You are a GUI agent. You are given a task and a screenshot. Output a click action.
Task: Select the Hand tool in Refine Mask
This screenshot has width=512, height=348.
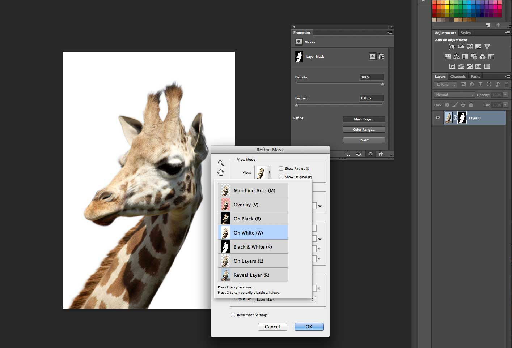click(221, 172)
